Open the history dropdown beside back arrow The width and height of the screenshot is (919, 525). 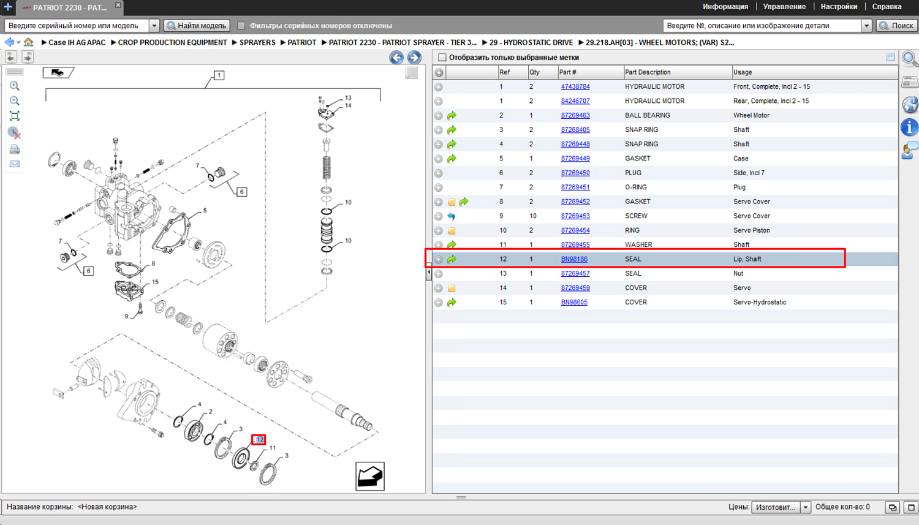[18, 42]
